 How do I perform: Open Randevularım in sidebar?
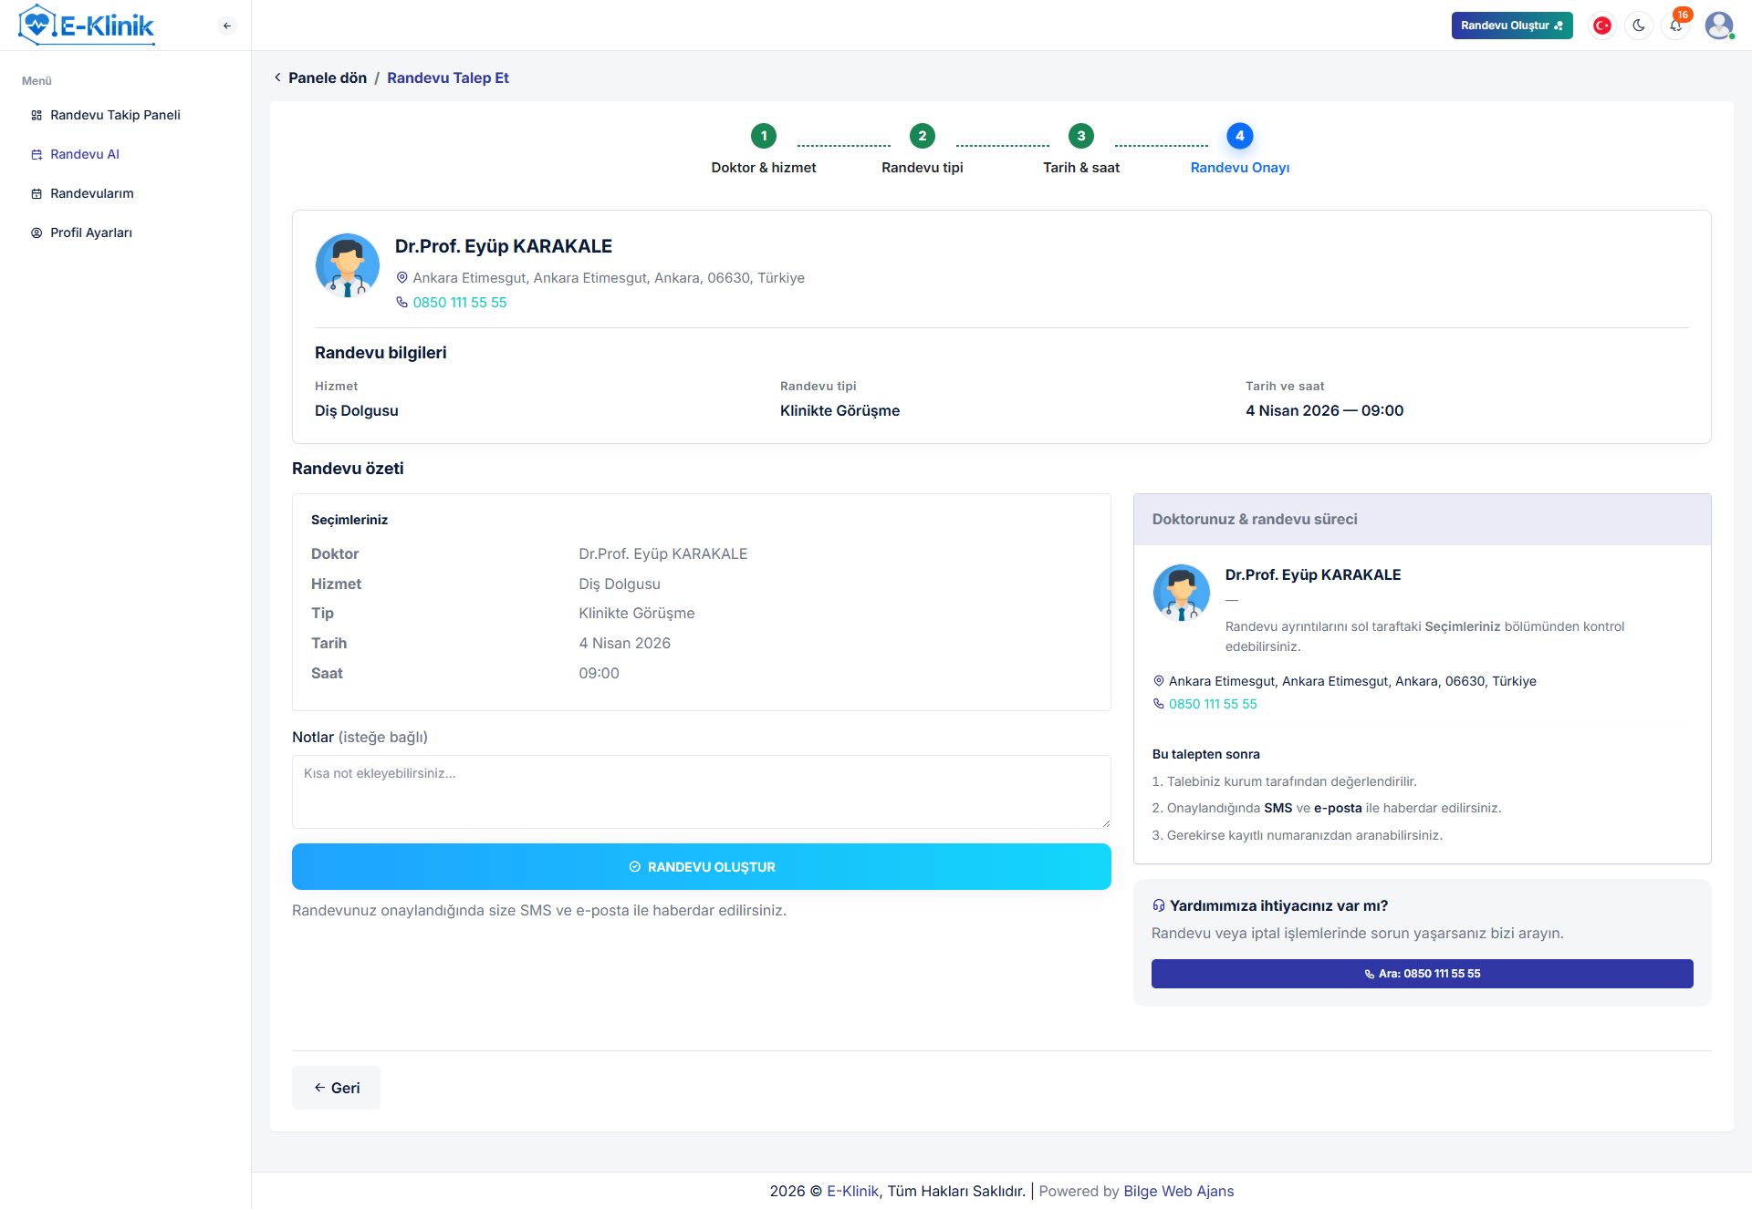(92, 193)
